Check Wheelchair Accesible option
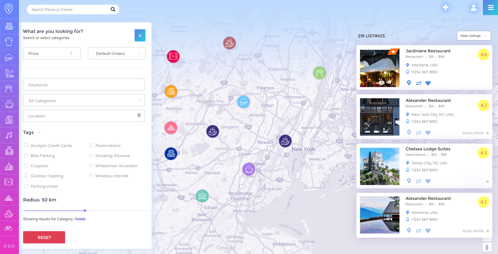 (91, 165)
